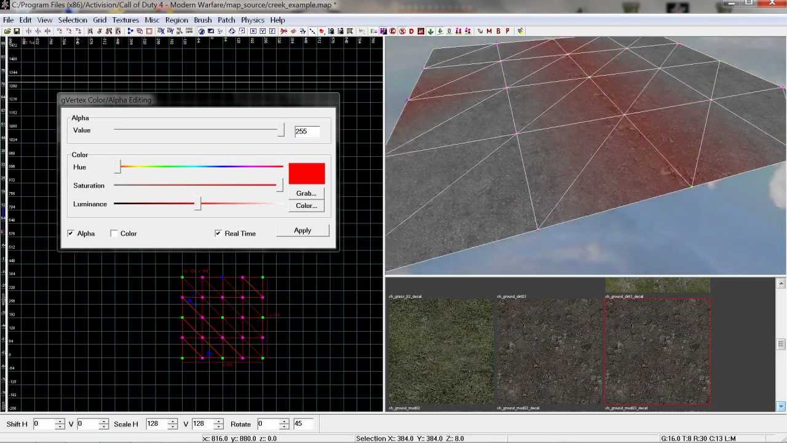
Task: Click the E= toolbar icon
Action: (x=373, y=31)
